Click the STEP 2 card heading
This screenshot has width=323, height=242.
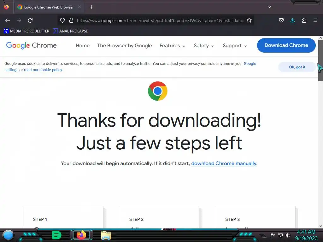136,219
